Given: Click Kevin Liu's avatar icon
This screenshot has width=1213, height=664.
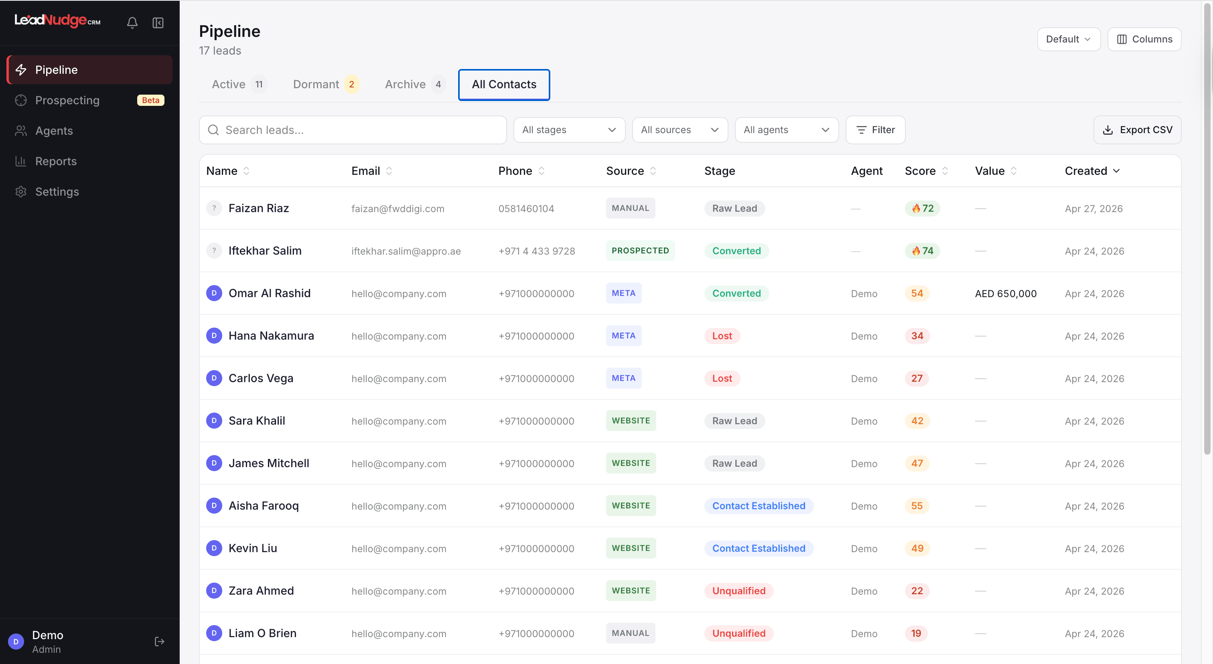Looking at the screenshot, I should point(214,548).
